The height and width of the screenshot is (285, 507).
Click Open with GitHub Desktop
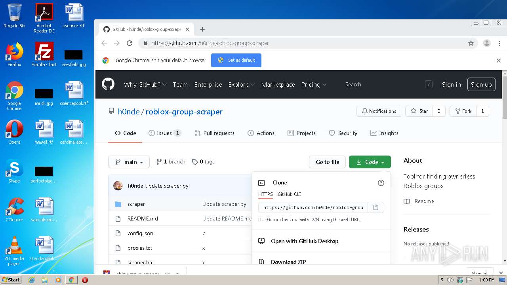tap(305, 241)
